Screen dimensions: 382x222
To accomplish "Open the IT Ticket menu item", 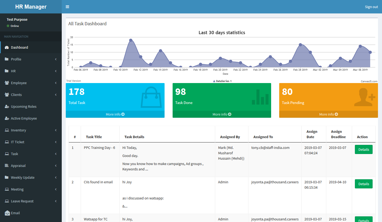I will coord(18,142).
